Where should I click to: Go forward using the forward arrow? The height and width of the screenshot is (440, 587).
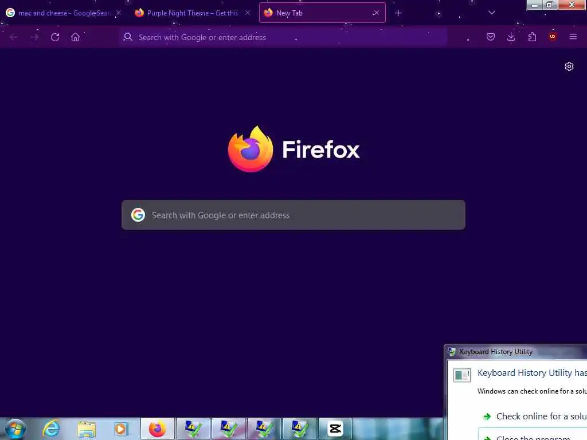click(x=34, y=37)
